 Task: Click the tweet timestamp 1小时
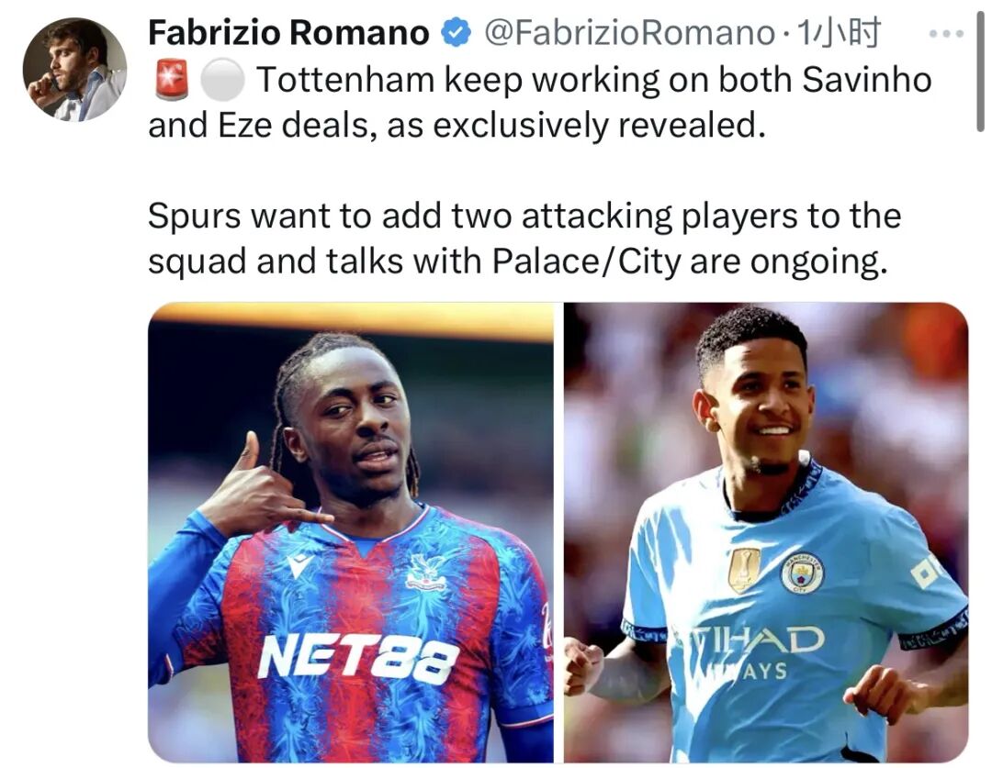point(839,33)
